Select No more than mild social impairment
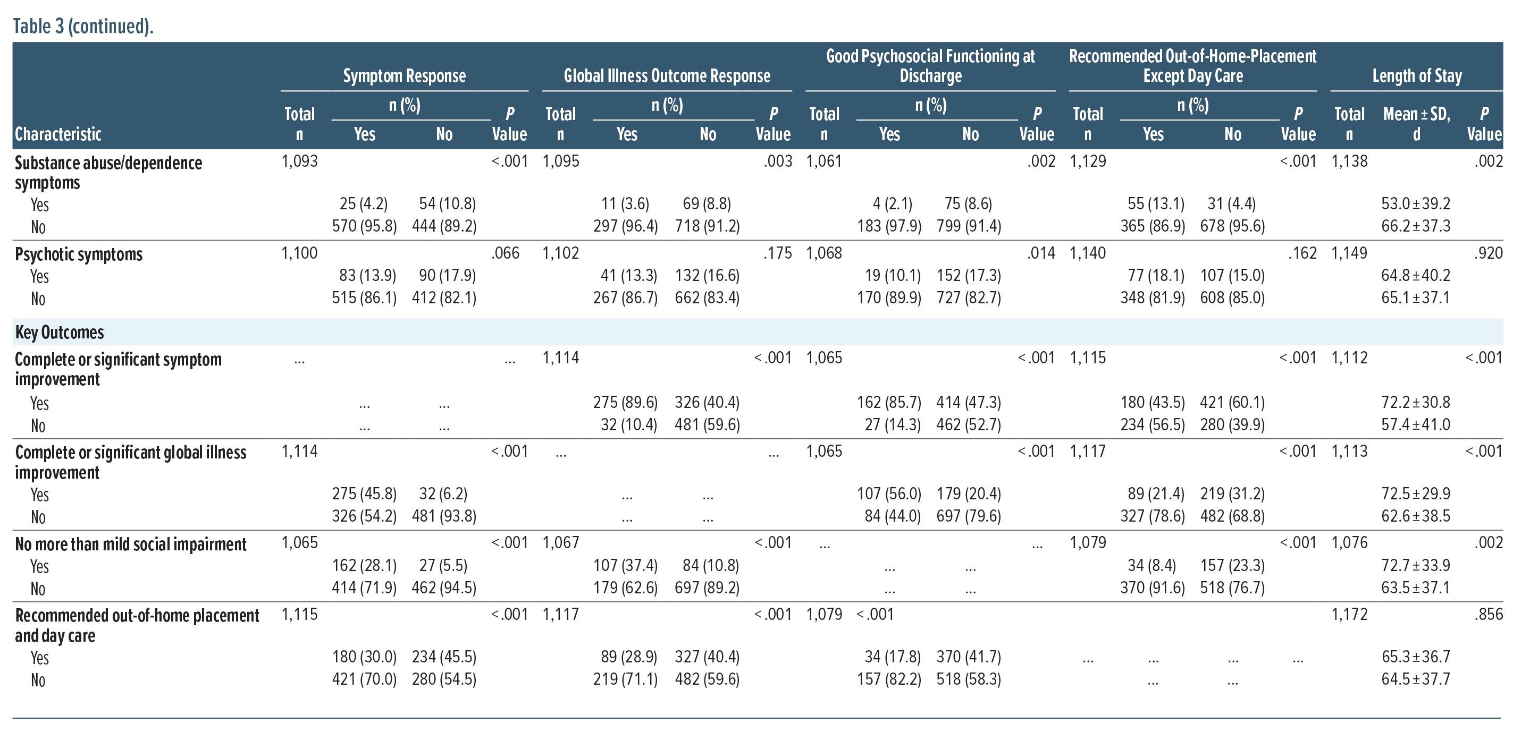 (130, 544)
